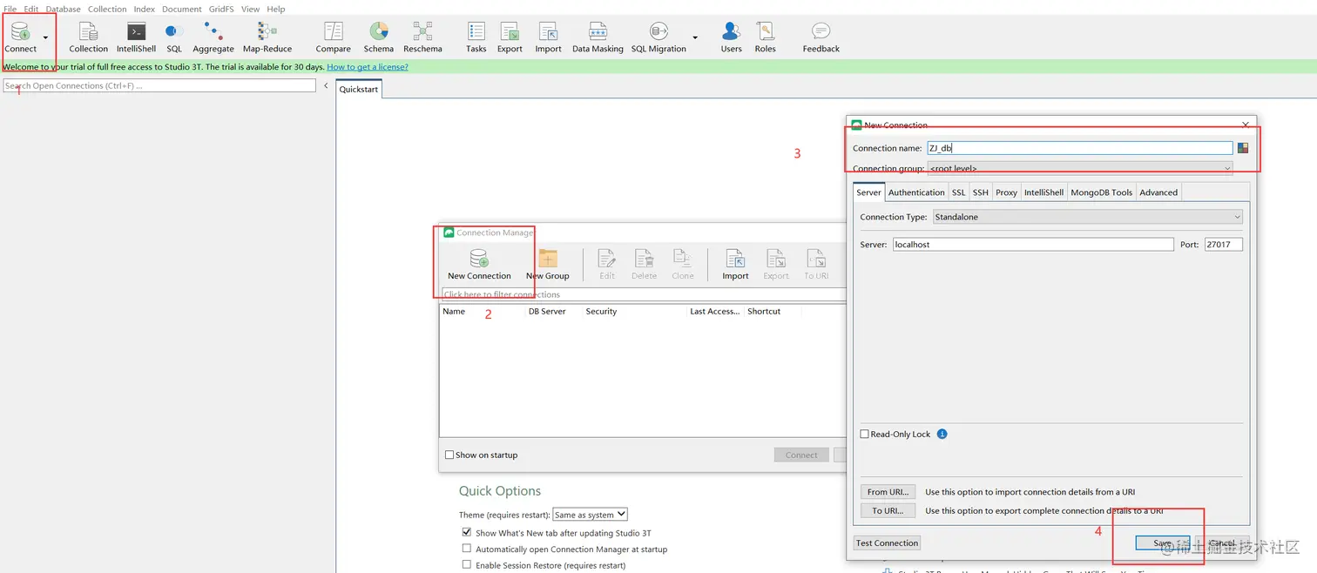Image resolution: width=1317 pixels, height=573 pixels.
Task: Enable Session Restore checkbox
Action: 467,564
